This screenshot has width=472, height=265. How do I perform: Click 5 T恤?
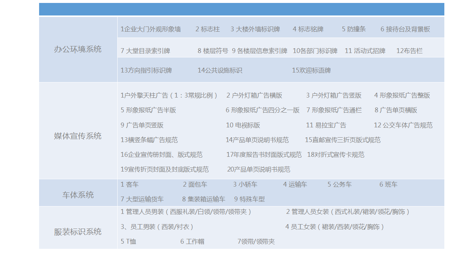click(128, 242)
